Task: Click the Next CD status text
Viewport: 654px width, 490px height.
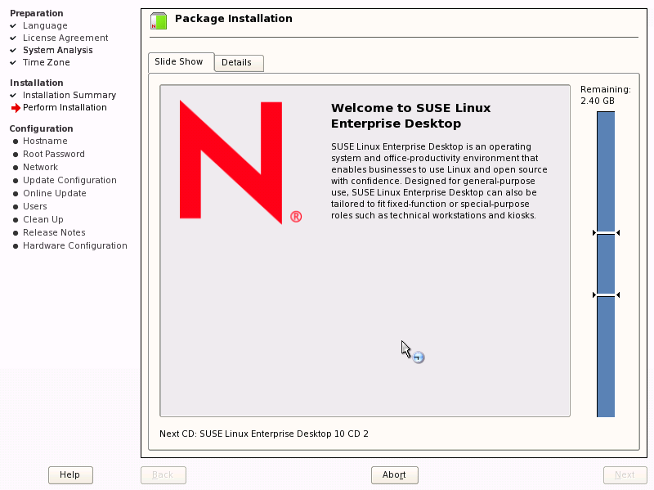Action: point(264,434)
